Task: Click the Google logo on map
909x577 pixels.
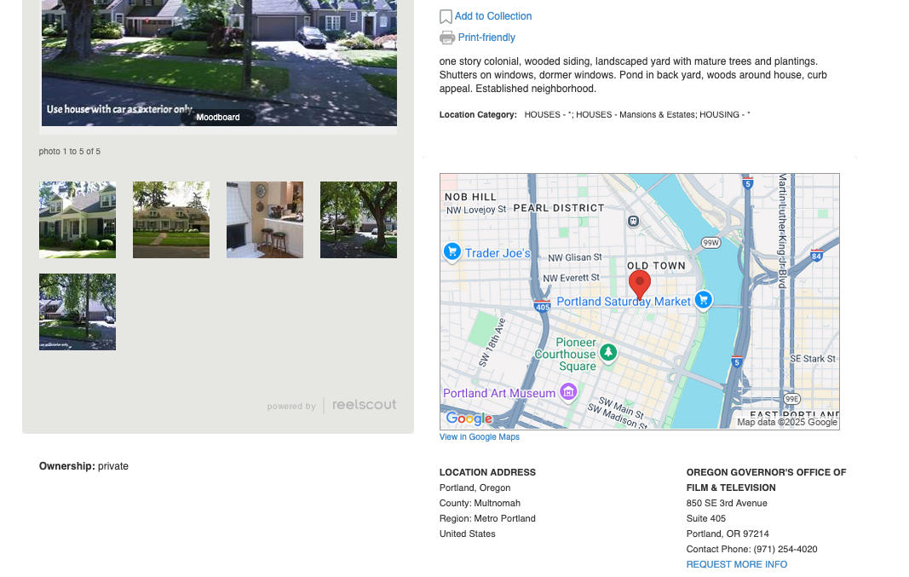Action: tap(469, 418)
